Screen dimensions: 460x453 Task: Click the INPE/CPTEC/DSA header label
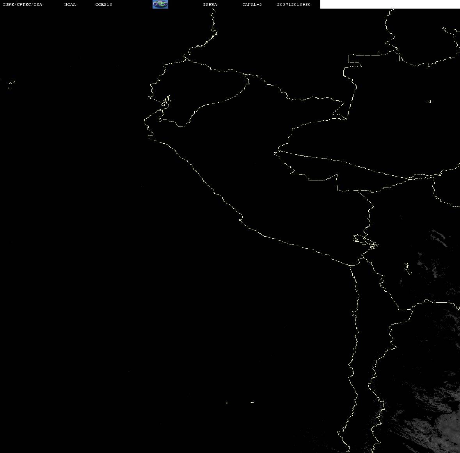tap(22, 5)
